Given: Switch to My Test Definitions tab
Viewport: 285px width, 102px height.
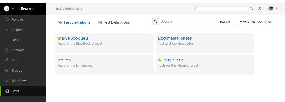Looking at the screenshot, I should 74,22.
